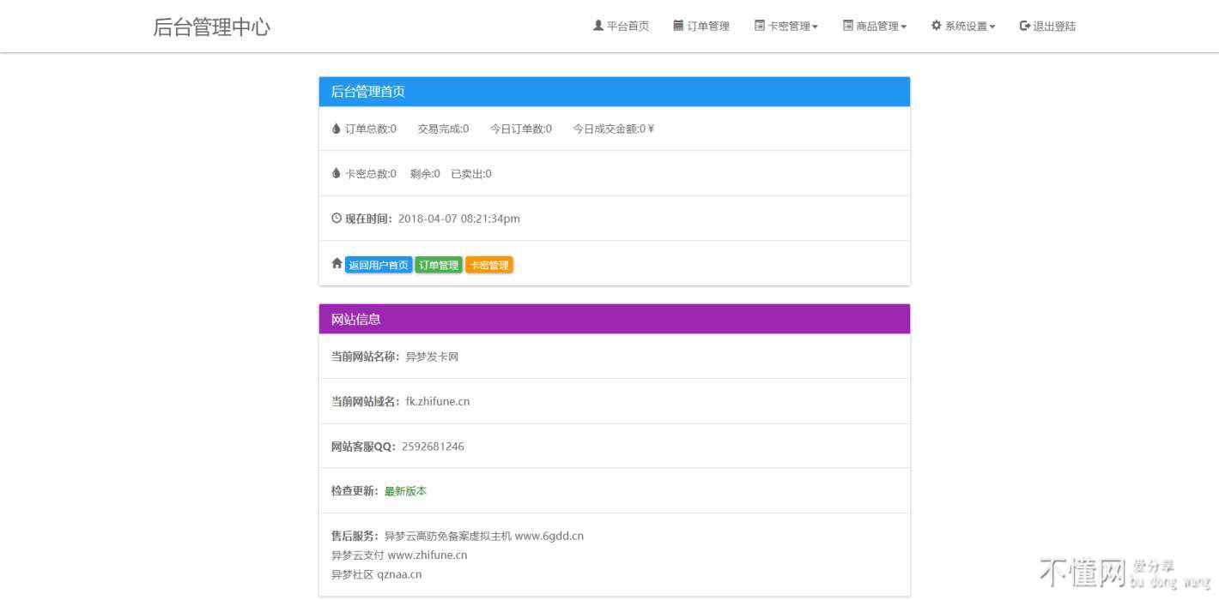Click the list icon beside 卡密管理
Viewport: 1219px width, 600px height.
tap(759, 26)
